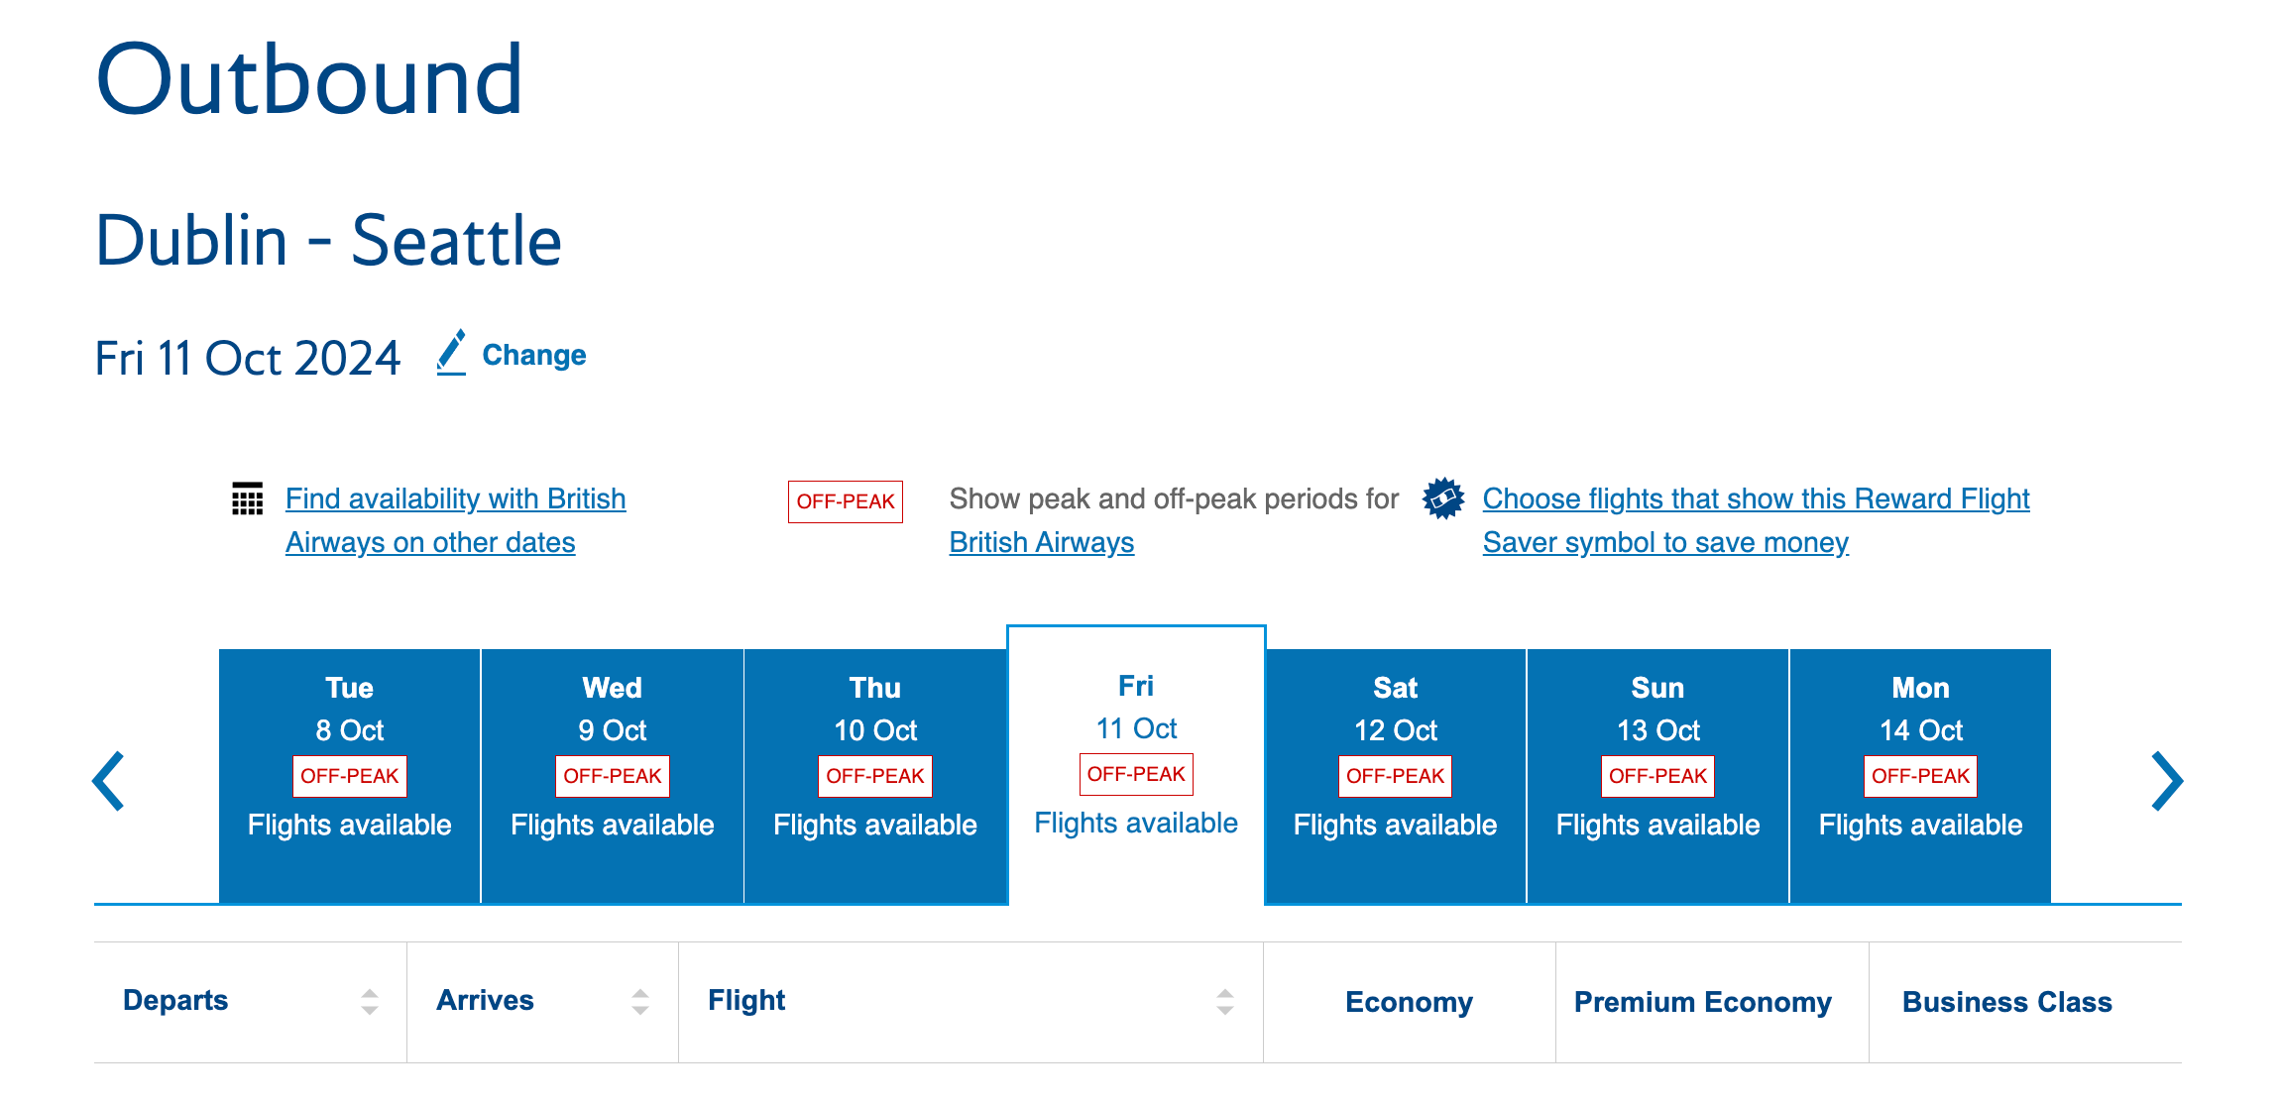
Task: Click the Economy column header
Action: tap(1409, 1002)
